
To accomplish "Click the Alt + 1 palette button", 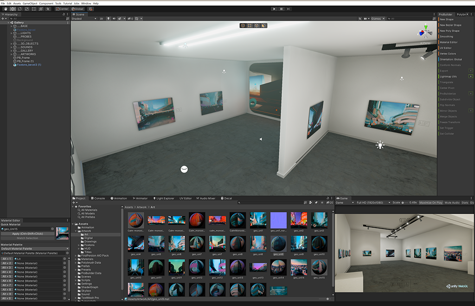I will (x=7, y=259).
